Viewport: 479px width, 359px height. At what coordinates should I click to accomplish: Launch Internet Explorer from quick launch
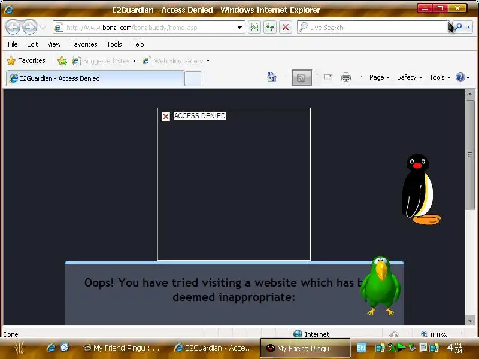(x=51, y=348)
